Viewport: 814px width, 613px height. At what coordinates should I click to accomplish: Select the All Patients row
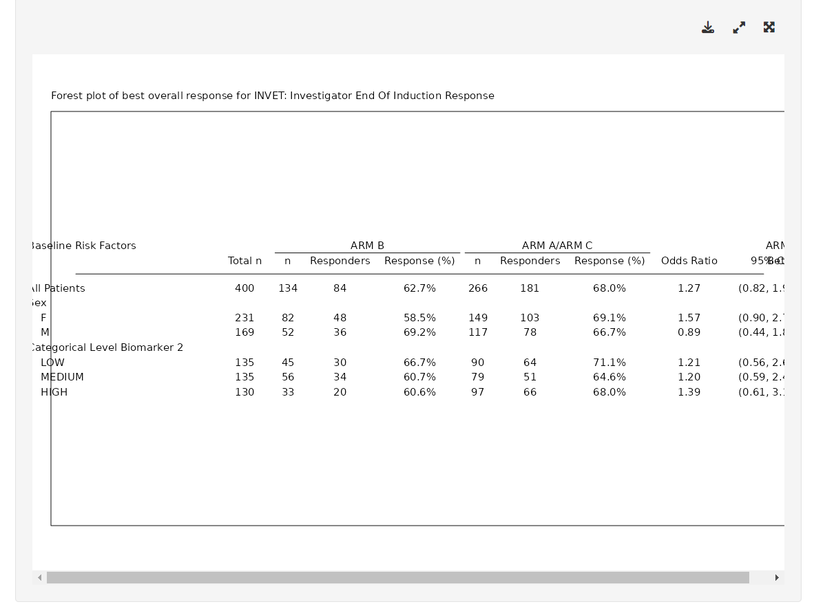pyautogui.click(x=58, y=288)
